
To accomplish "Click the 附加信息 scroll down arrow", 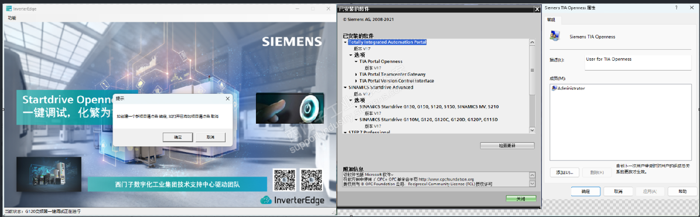I will 532,184.
